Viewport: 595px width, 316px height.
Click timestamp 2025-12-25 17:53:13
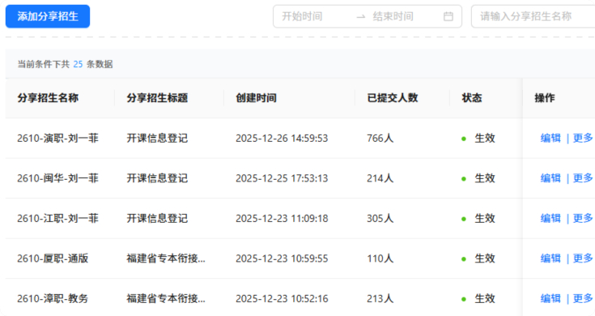pos(282,178)
